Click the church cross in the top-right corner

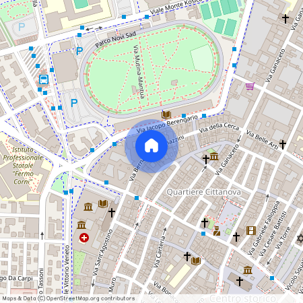point(285,19)
